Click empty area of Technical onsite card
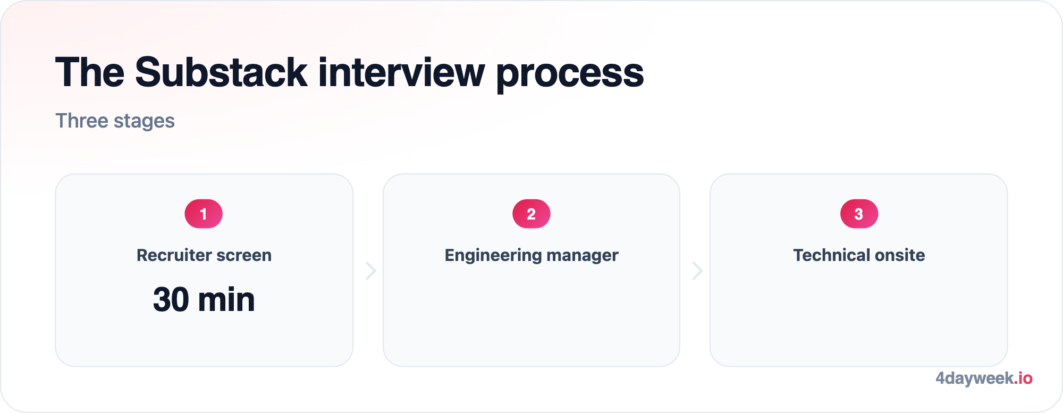Screen dimensions: 1063x413 point(859,319)
